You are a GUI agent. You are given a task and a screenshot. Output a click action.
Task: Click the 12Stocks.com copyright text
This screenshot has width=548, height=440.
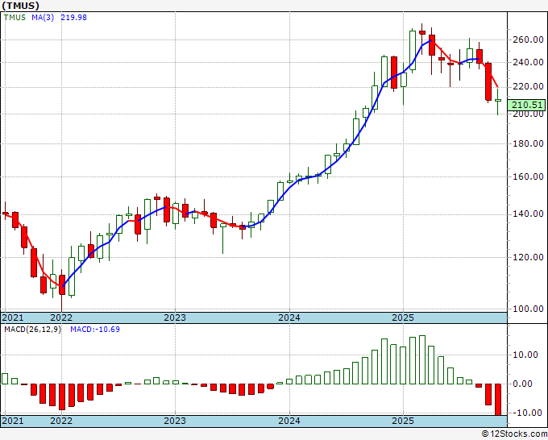point(514,434)
